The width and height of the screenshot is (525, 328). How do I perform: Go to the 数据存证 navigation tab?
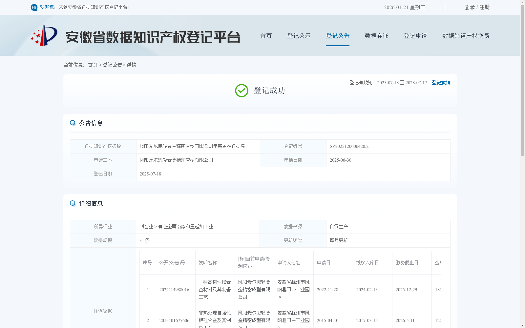click(x=377, y=36)
